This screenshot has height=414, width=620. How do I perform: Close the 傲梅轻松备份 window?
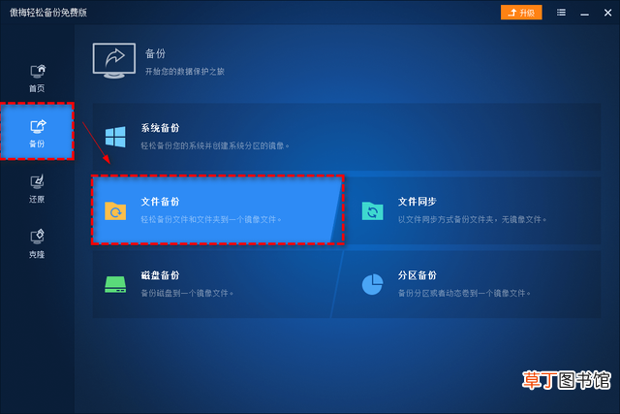click(x=608, y=13)
